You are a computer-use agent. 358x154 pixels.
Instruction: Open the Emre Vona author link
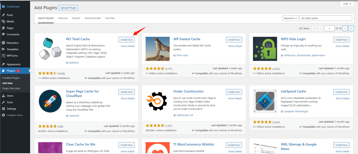click(x=182, y=55)
